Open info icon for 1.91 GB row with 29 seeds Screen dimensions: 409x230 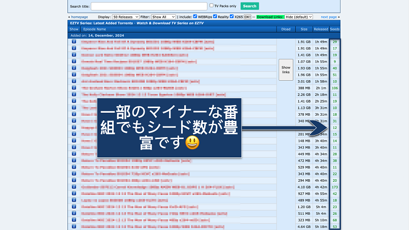point(74,42)
